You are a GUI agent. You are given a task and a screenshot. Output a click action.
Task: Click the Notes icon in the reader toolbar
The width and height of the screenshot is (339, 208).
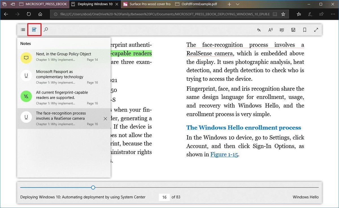(x=34, y=29)
